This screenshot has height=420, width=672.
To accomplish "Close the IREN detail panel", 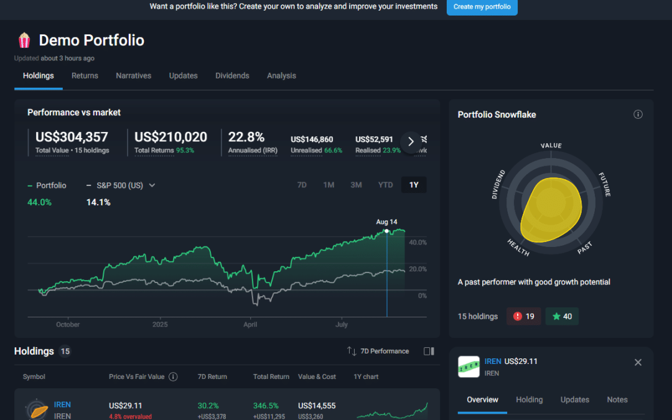I will pos(638,363).
